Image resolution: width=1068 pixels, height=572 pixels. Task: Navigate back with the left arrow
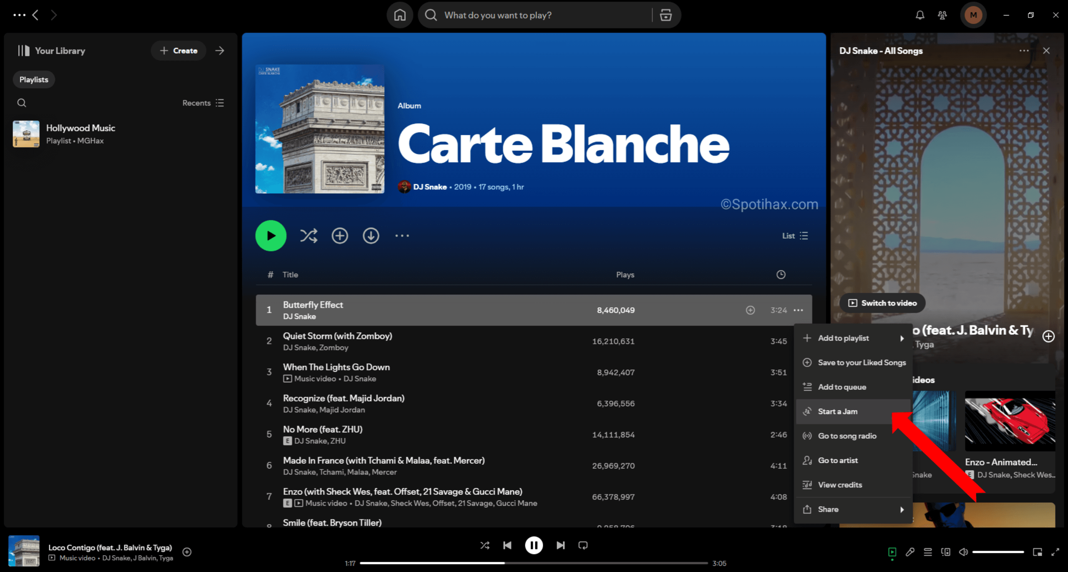(36, 15)
